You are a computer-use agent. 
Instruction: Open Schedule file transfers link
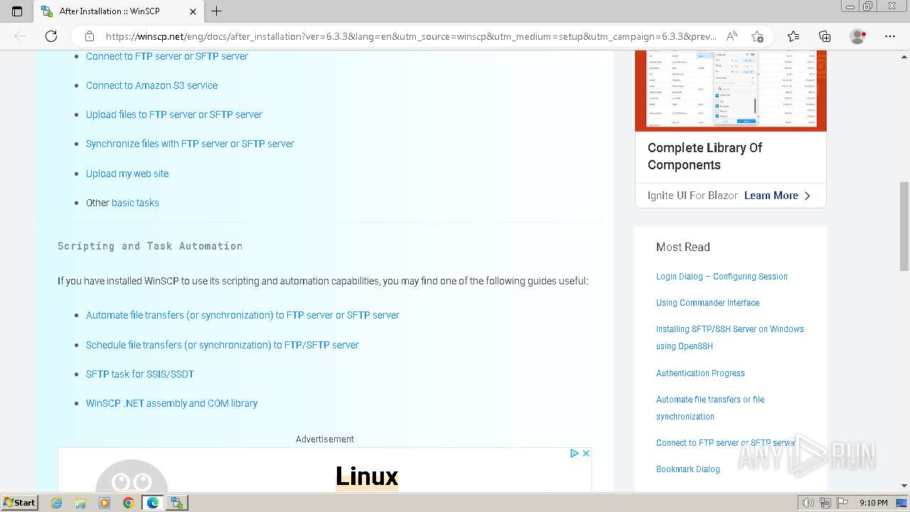tap(223, 345)
